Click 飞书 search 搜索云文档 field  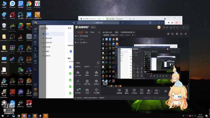point(98,23)
